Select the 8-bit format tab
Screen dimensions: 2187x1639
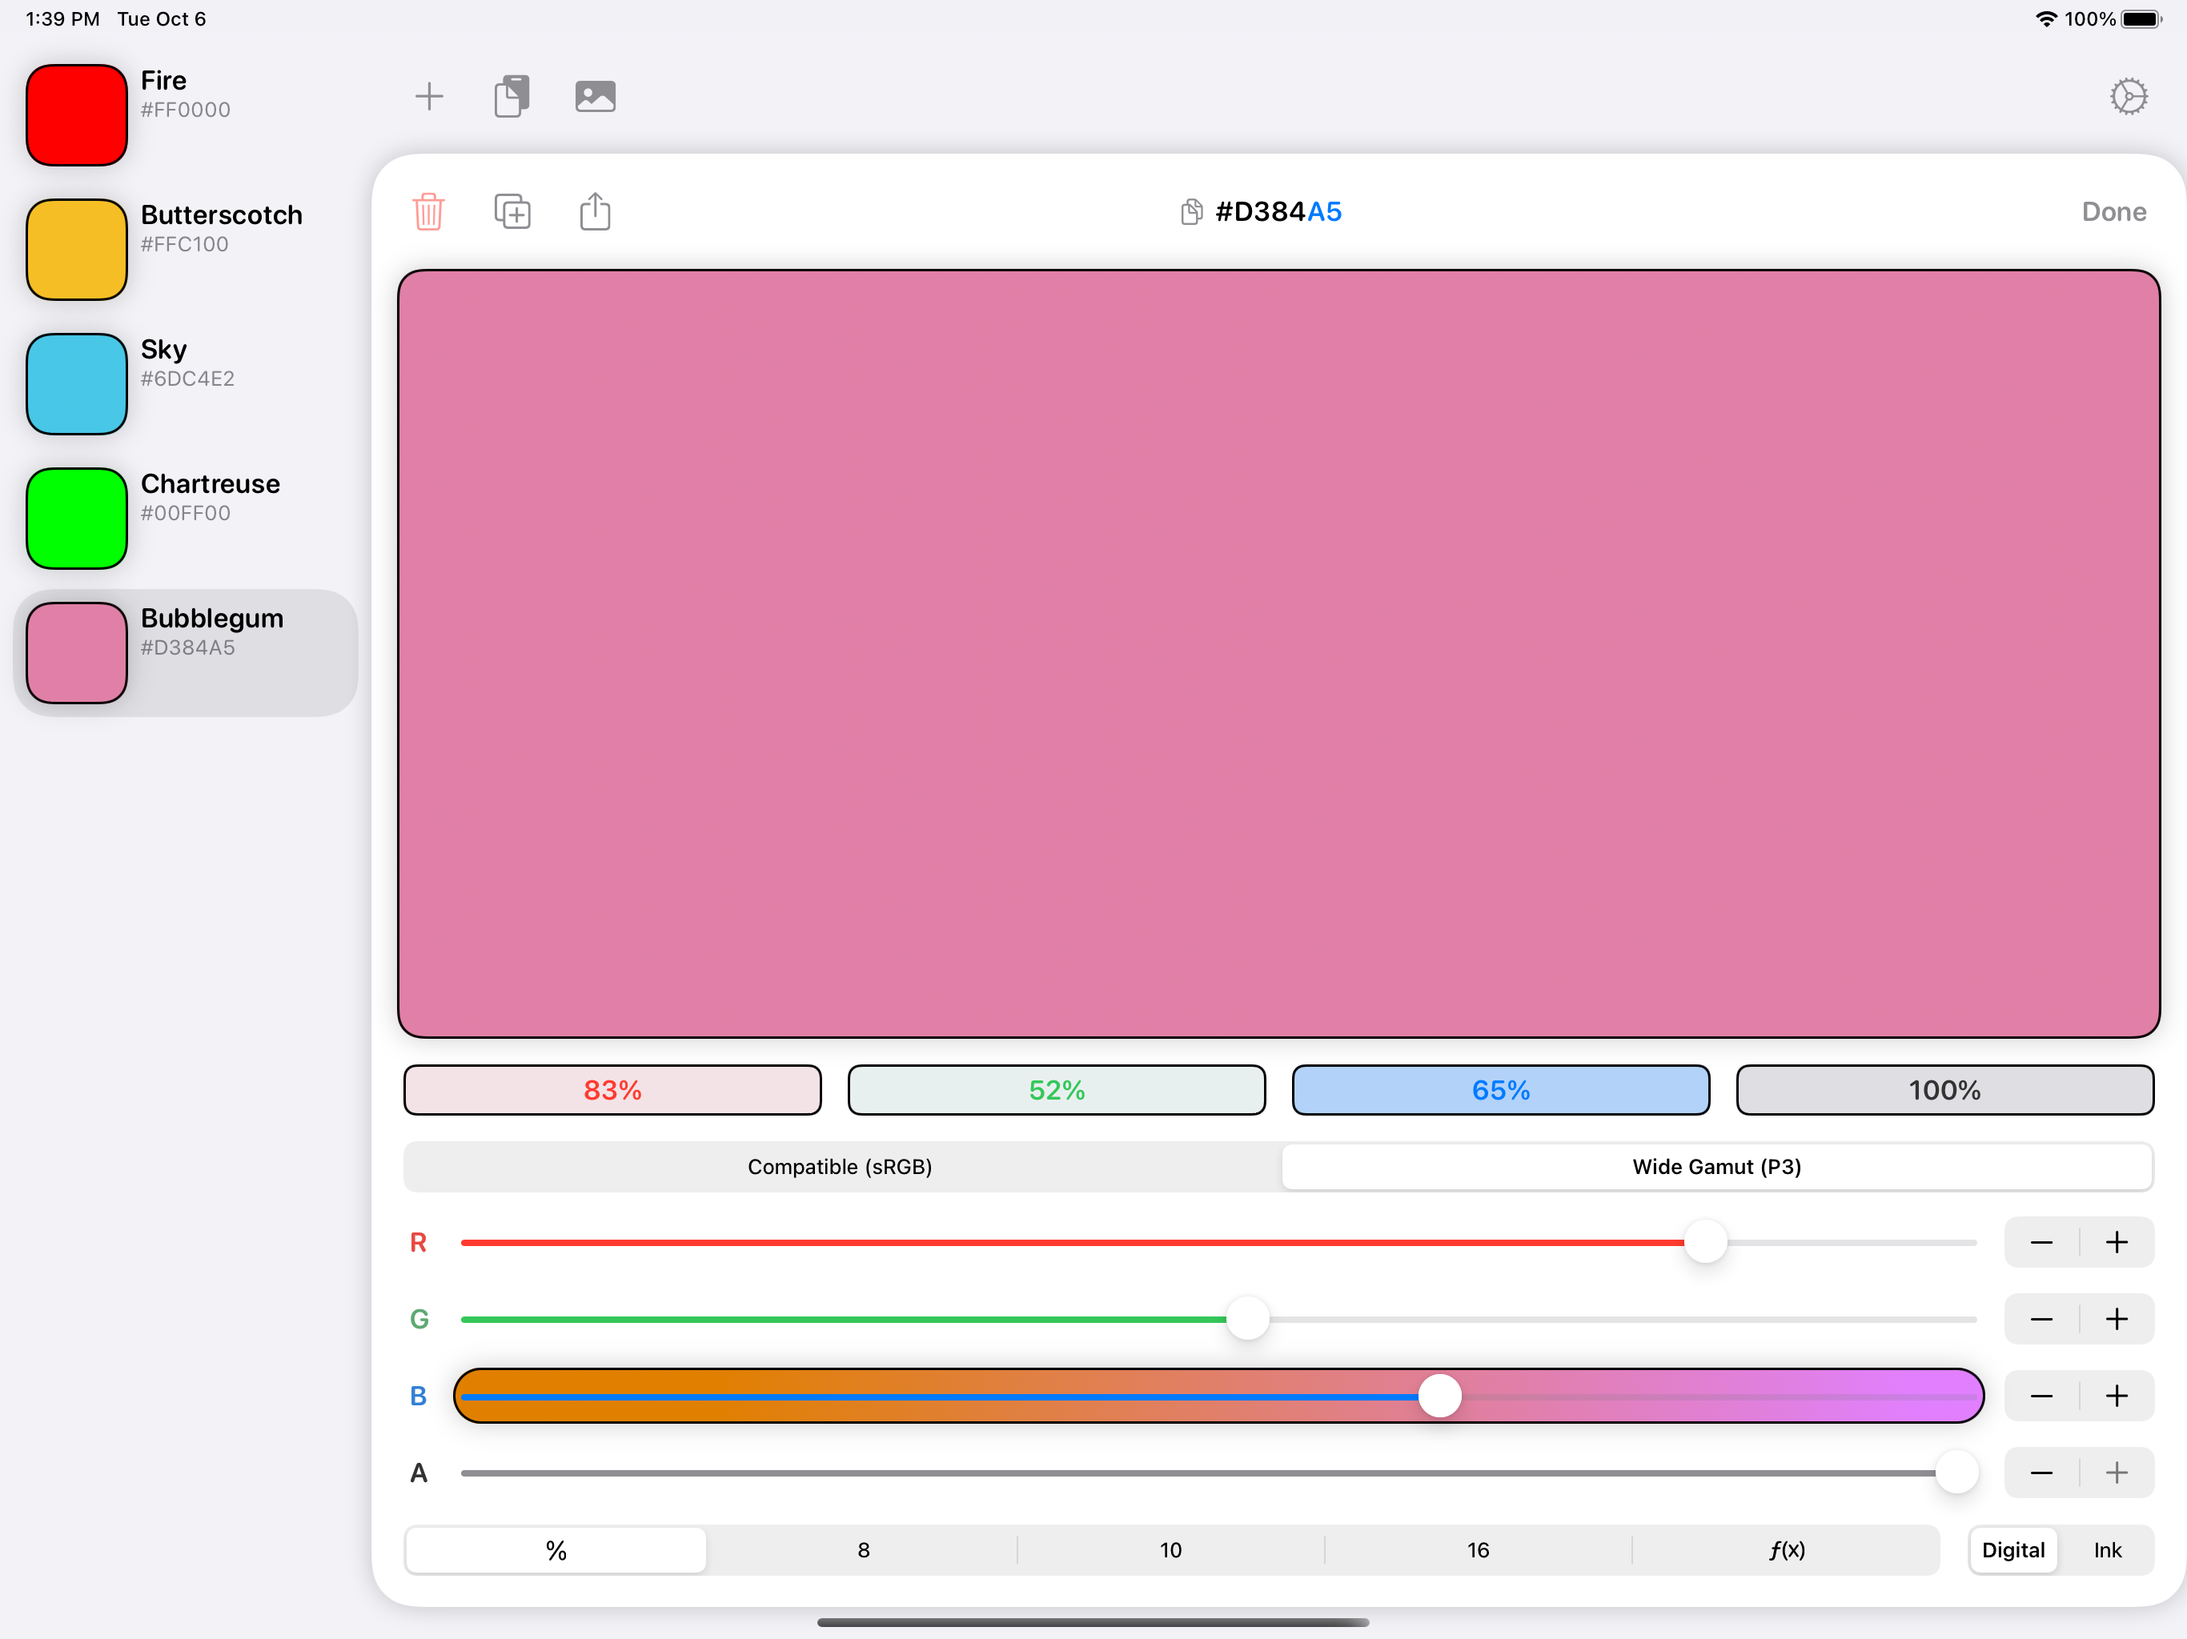(863, 1550)
